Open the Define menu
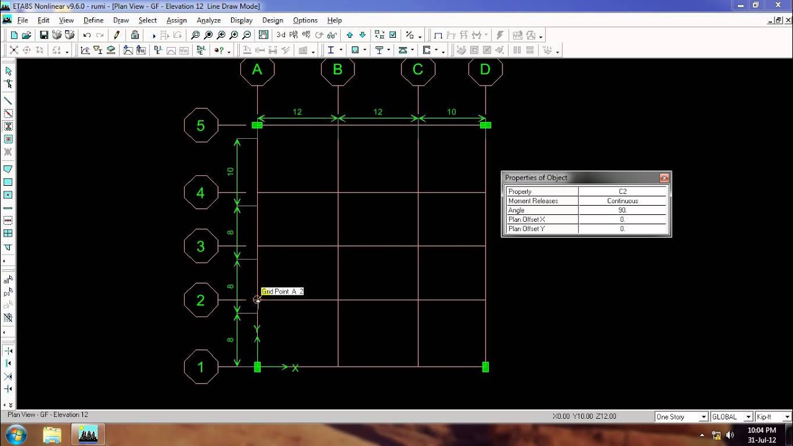This screenshot has width=793, height=446. pyautogui.click(x=94, y=20)
